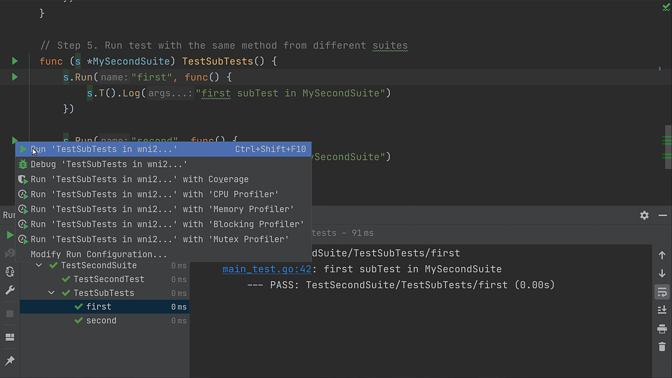Click the 'suites' word in Step 5 comment
The image size is (672, 378).
click(x=390, y=46)
